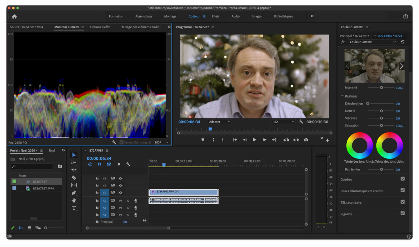Adjust the Saturation slider handle
The width and height of the screenshot is (419, 247).
[381, 125]
